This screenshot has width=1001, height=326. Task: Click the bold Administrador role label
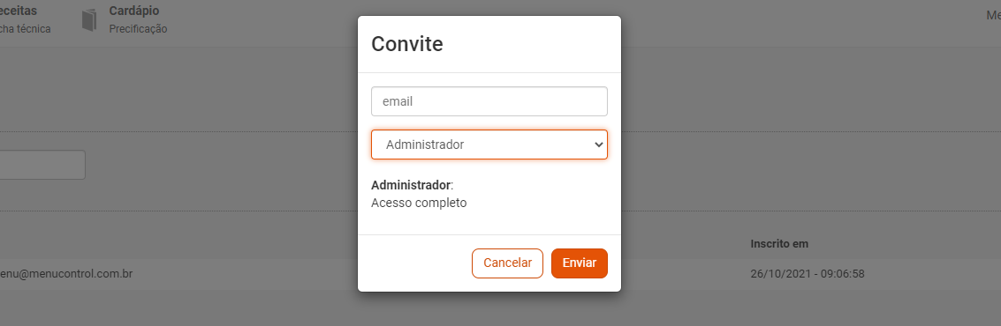pyautogui.click(x=411, y=185)
